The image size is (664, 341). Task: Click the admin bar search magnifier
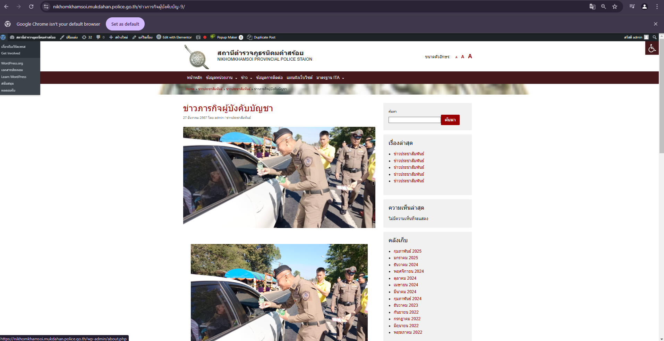(x=654, y=37)
